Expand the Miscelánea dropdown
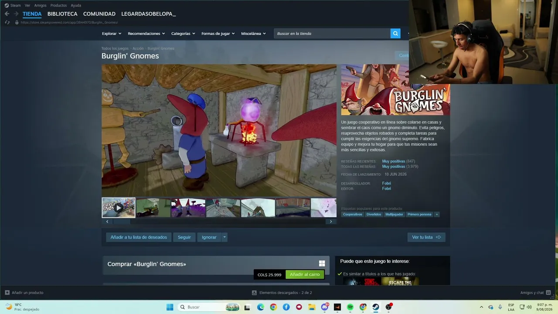This screenshot has width=558, height=314. pyautogui.click(x=253, y=34)
